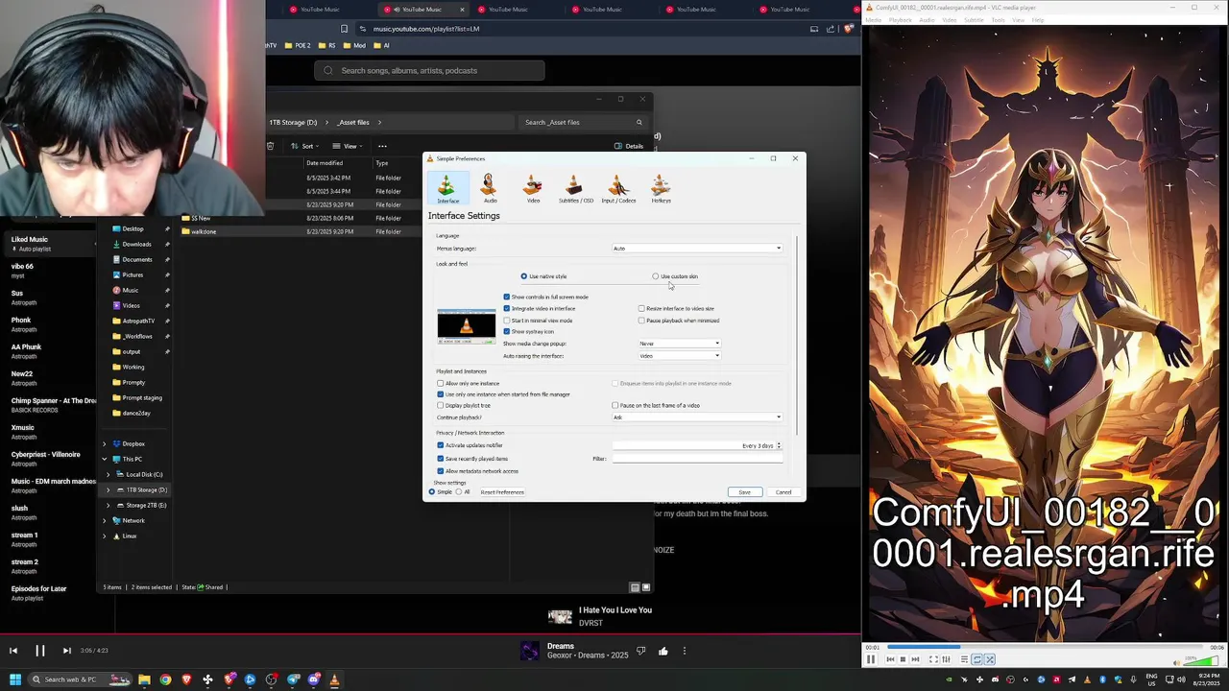Seek on the VLC player progress bar

tap(1045, 648)
